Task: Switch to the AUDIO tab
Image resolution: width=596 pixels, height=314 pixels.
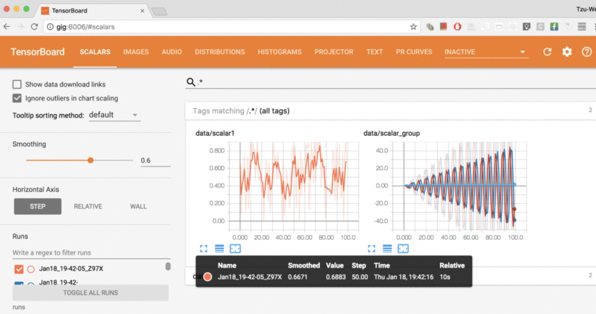Action: pyautogui.click(x=172, y=52)
